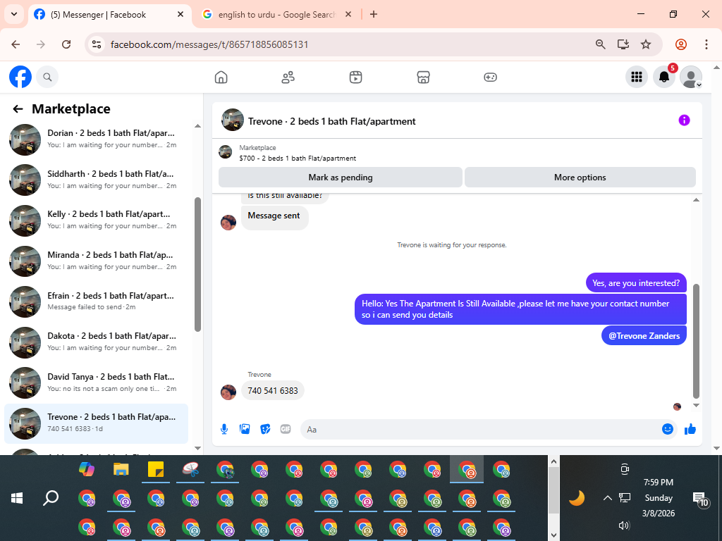Open the tab search dropdown arrow

(x=14, y=14)
